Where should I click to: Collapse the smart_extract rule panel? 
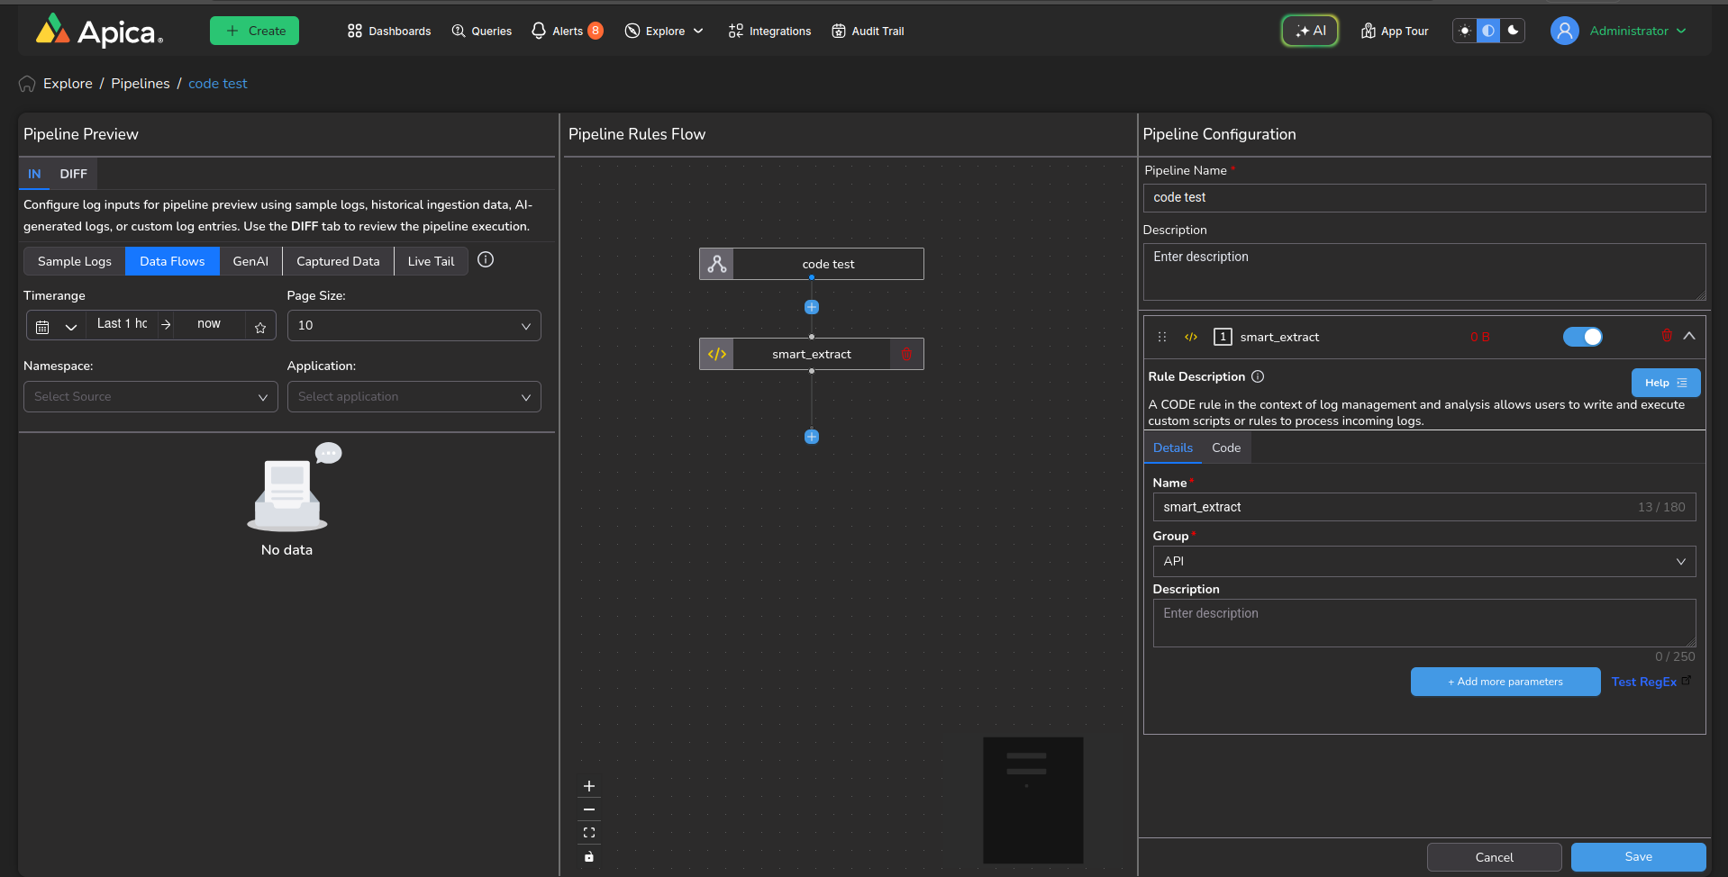[1689, 336]
